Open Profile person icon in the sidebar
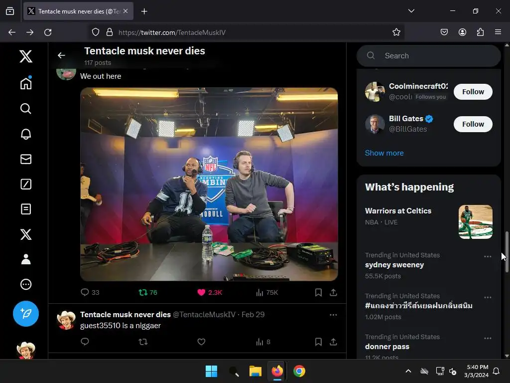510x383 pixels. pyautogui.click(x=26, y=259)
